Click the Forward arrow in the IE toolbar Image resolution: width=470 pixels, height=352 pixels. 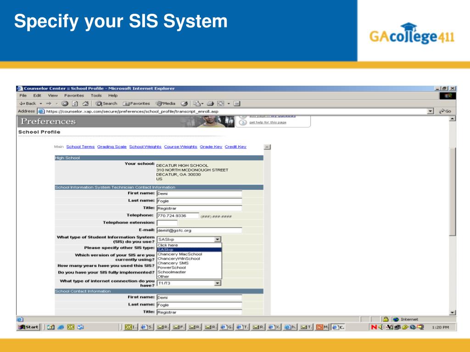point(49,104)
